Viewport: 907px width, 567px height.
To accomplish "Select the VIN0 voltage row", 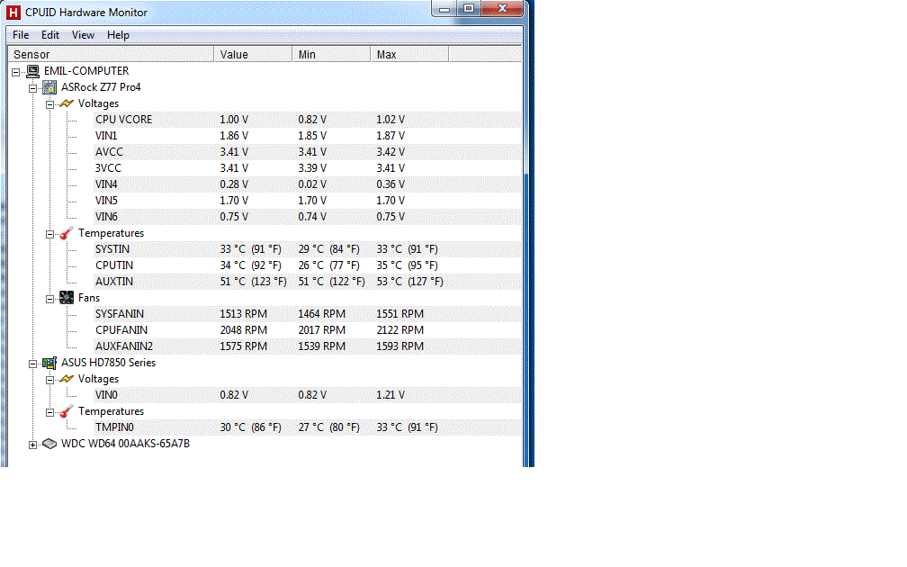I will pyautogui.click(x=307, y=395).
